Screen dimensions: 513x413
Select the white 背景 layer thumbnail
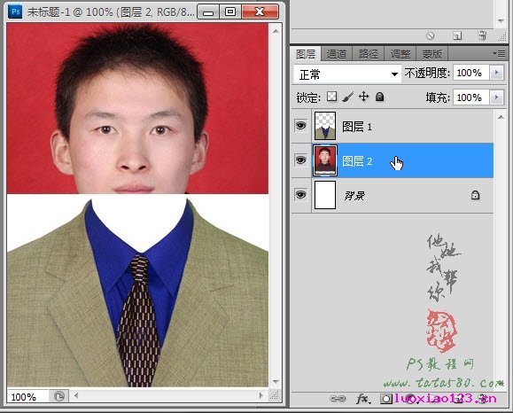coord(325,195)
